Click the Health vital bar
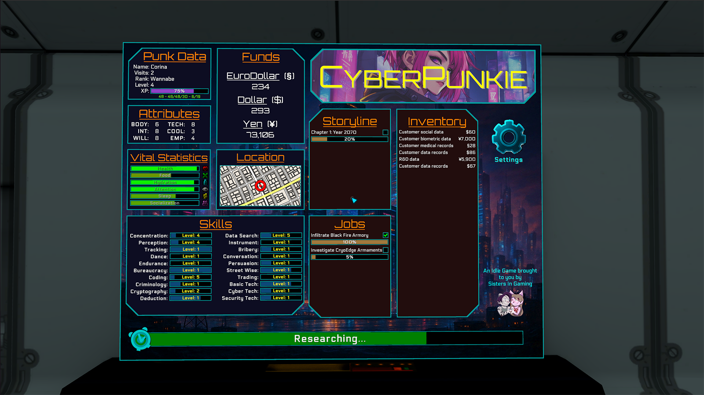Screen dimensions: 704x395 165,169
